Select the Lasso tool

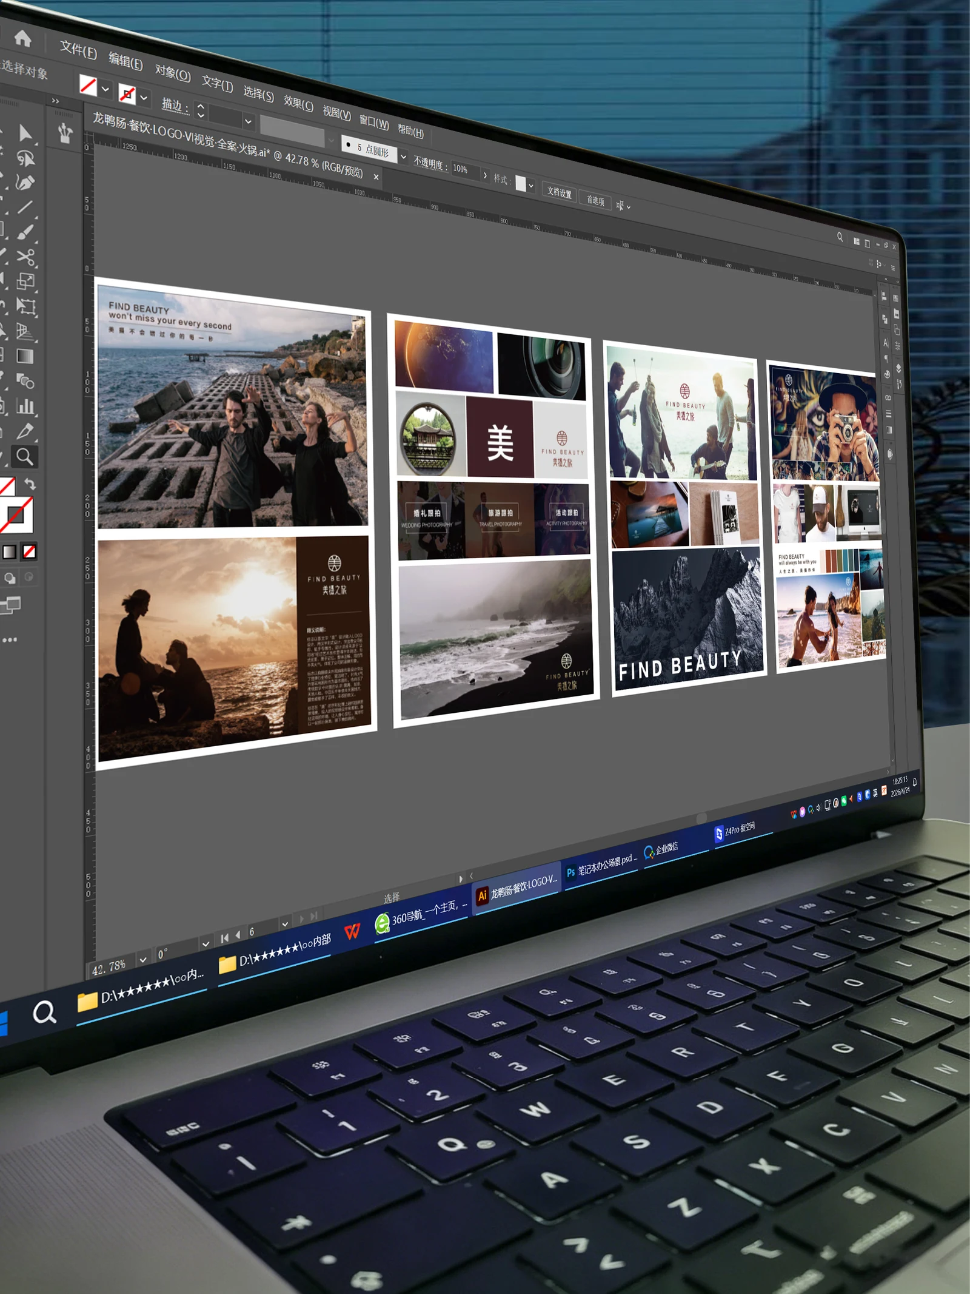(x=25, y=158)
